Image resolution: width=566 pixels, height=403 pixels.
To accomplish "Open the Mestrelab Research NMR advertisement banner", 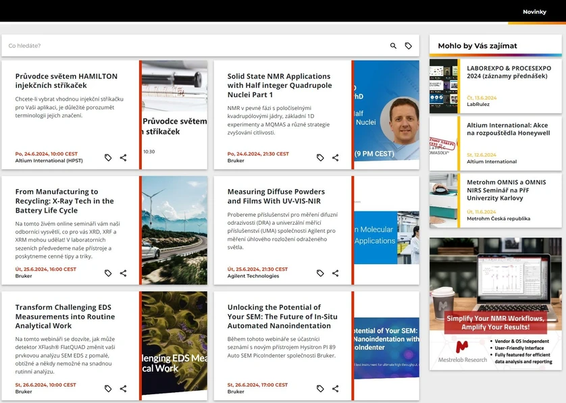I will [495, 304].
